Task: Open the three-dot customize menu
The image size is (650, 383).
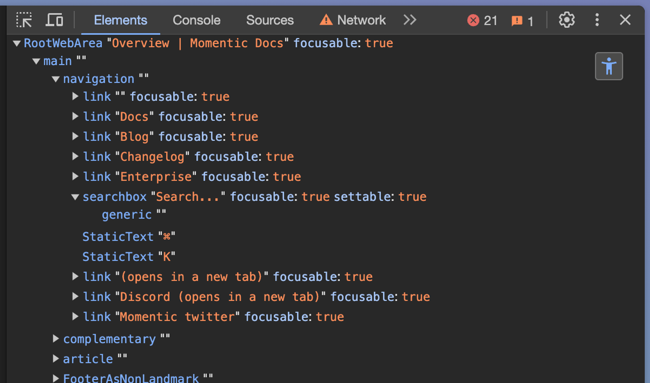Action: pos(597,20)
